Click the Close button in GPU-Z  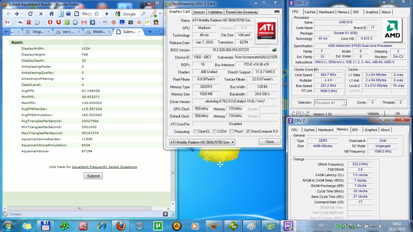tap(270, 142)
